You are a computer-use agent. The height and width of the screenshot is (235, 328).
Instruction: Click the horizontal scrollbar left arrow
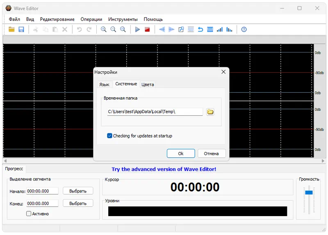[5, 161]
